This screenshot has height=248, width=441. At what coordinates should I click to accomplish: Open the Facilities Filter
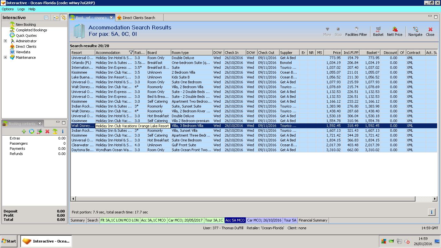click(356, 31)
